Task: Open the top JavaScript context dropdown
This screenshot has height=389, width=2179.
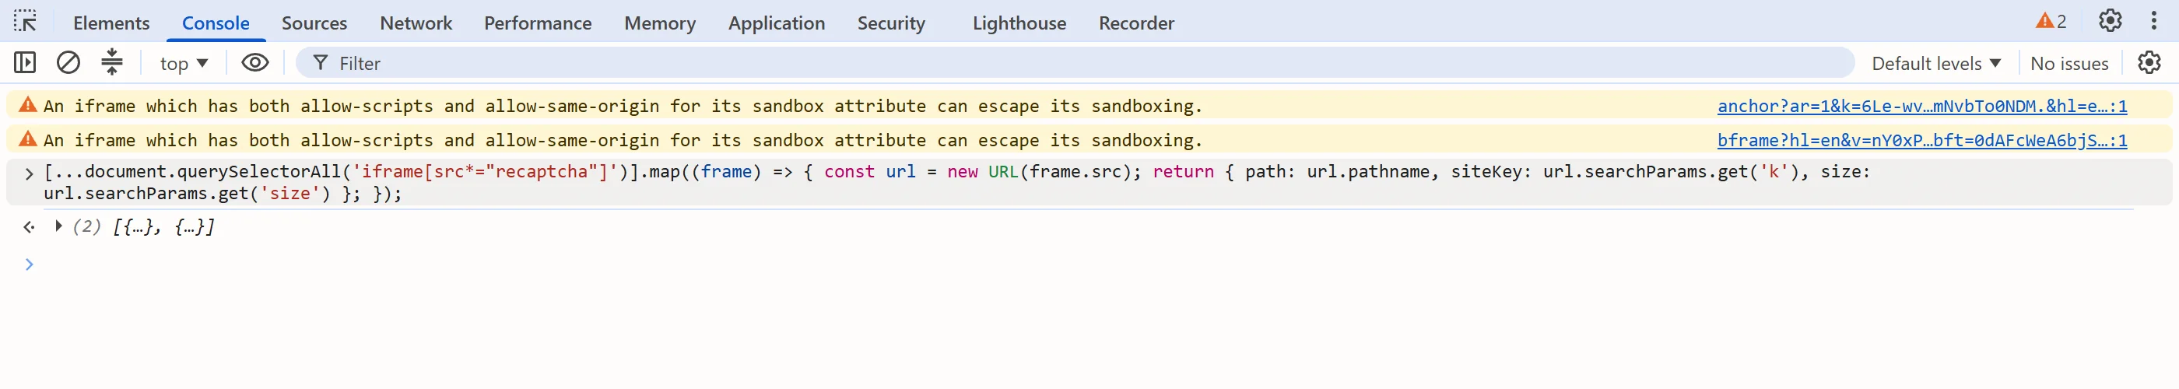Action: (x=184, y=64)
